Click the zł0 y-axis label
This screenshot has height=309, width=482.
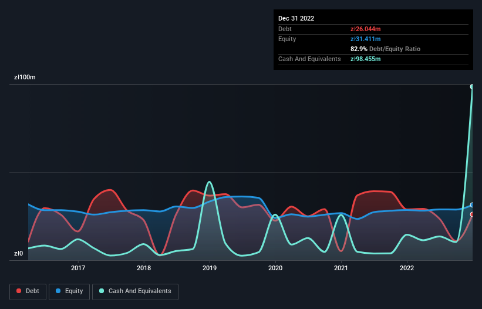(x=18, y=253)
